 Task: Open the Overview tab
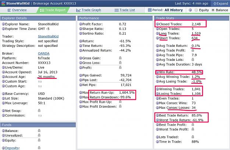[x=17, y=10]
